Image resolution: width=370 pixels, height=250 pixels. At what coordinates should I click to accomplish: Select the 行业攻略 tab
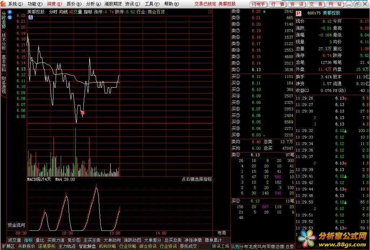click(128, 246)
